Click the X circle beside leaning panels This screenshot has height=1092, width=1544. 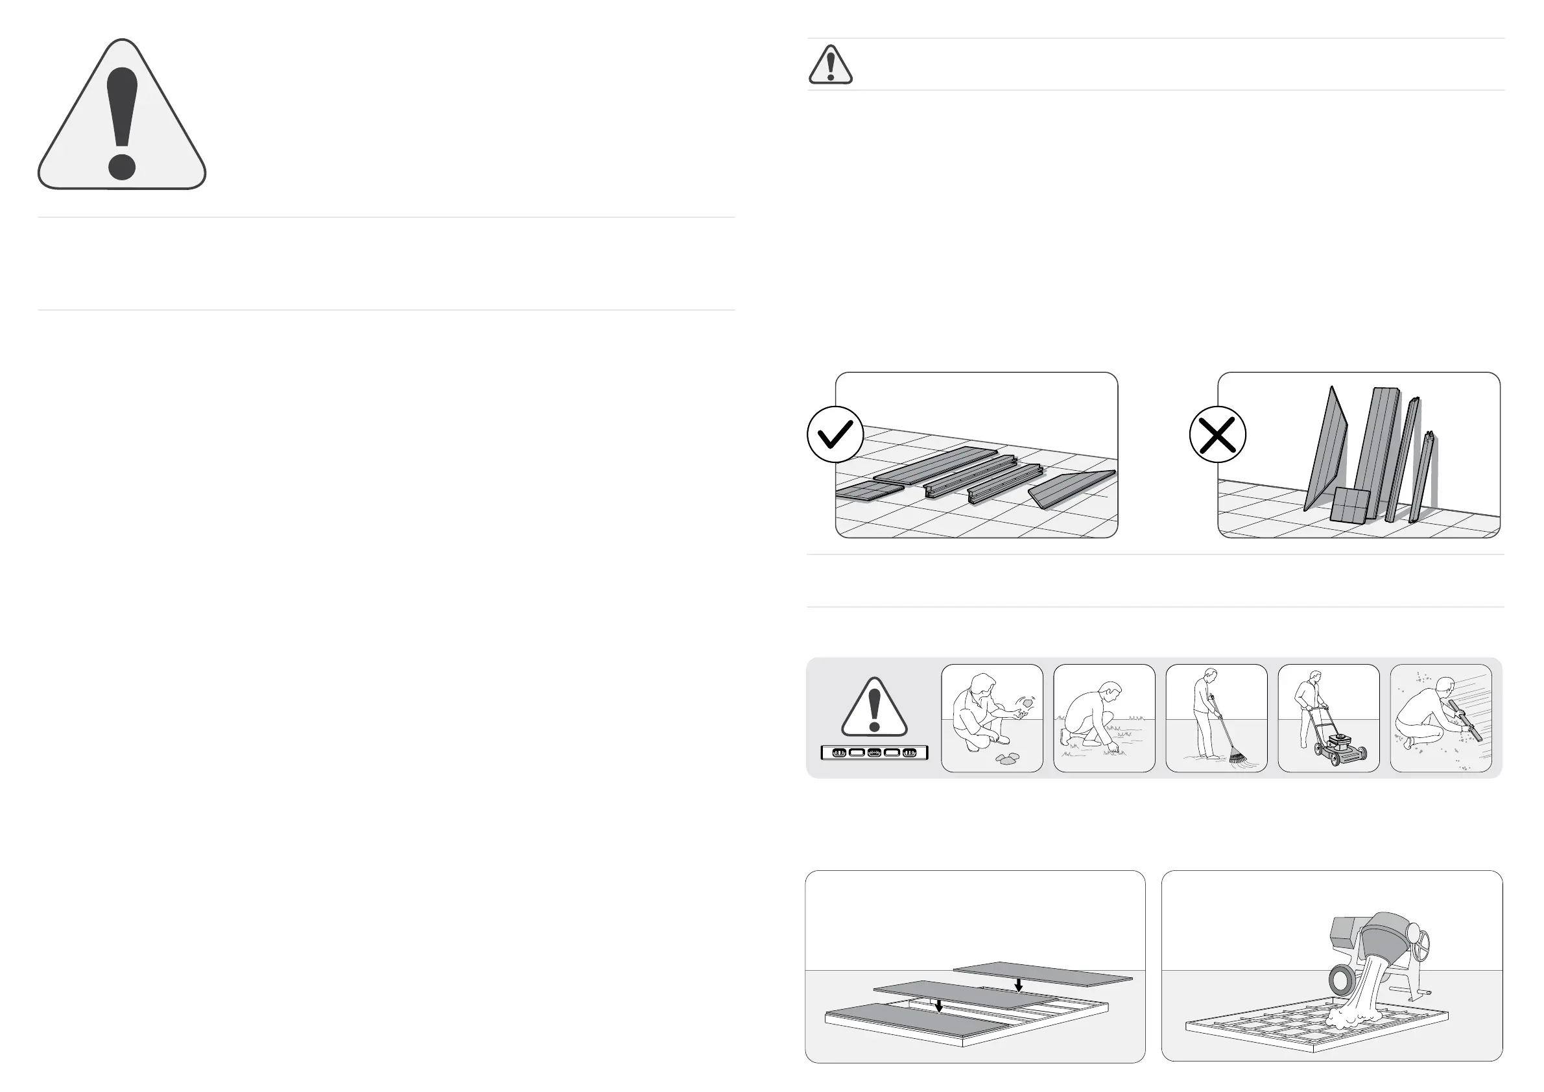[x=1217, y=434]
